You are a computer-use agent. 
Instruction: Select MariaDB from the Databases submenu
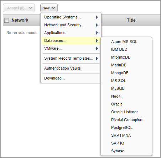pos(126,65)
